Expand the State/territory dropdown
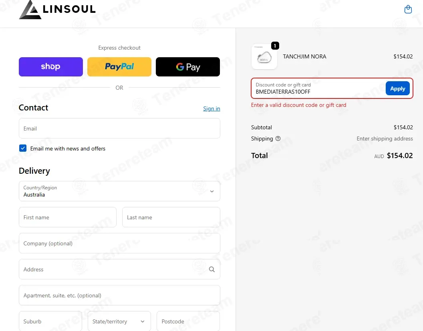 click(x=119, y=321)
